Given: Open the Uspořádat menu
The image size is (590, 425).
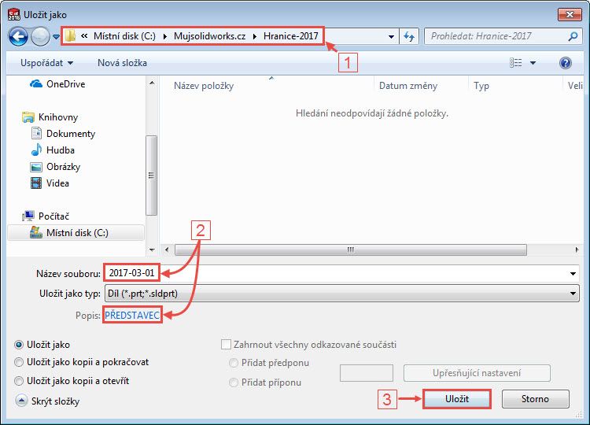Looking at the screenshot, I should [x=46, y=63].
